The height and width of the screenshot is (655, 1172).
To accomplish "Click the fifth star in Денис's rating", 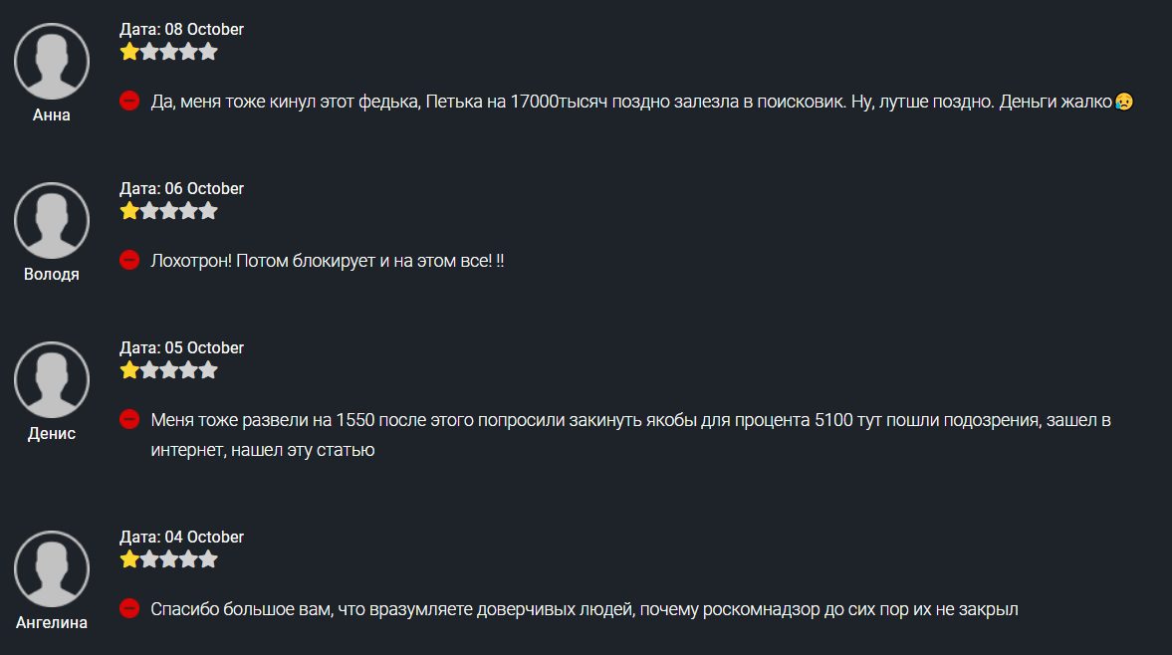I will [x=208, y=370].
